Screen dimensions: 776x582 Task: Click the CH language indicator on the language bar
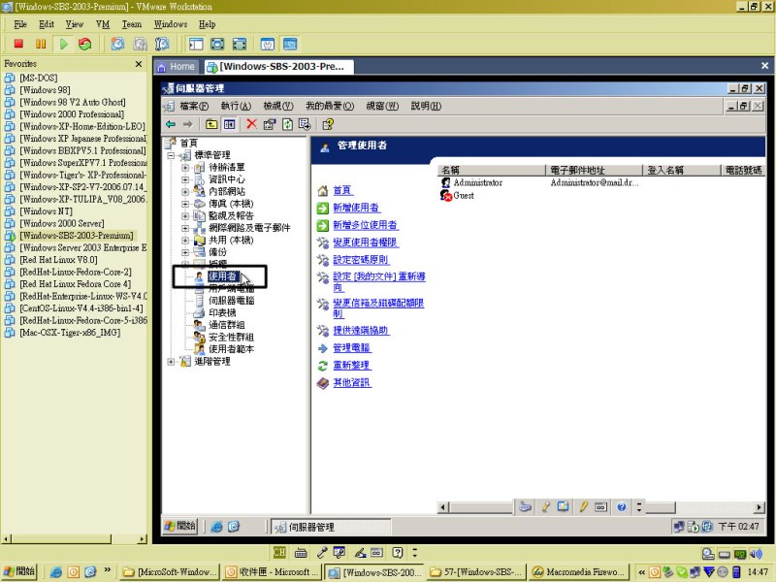pos(279,552)
